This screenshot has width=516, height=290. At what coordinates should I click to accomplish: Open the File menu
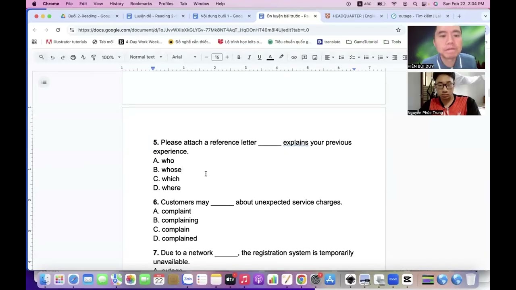(69, 4)
